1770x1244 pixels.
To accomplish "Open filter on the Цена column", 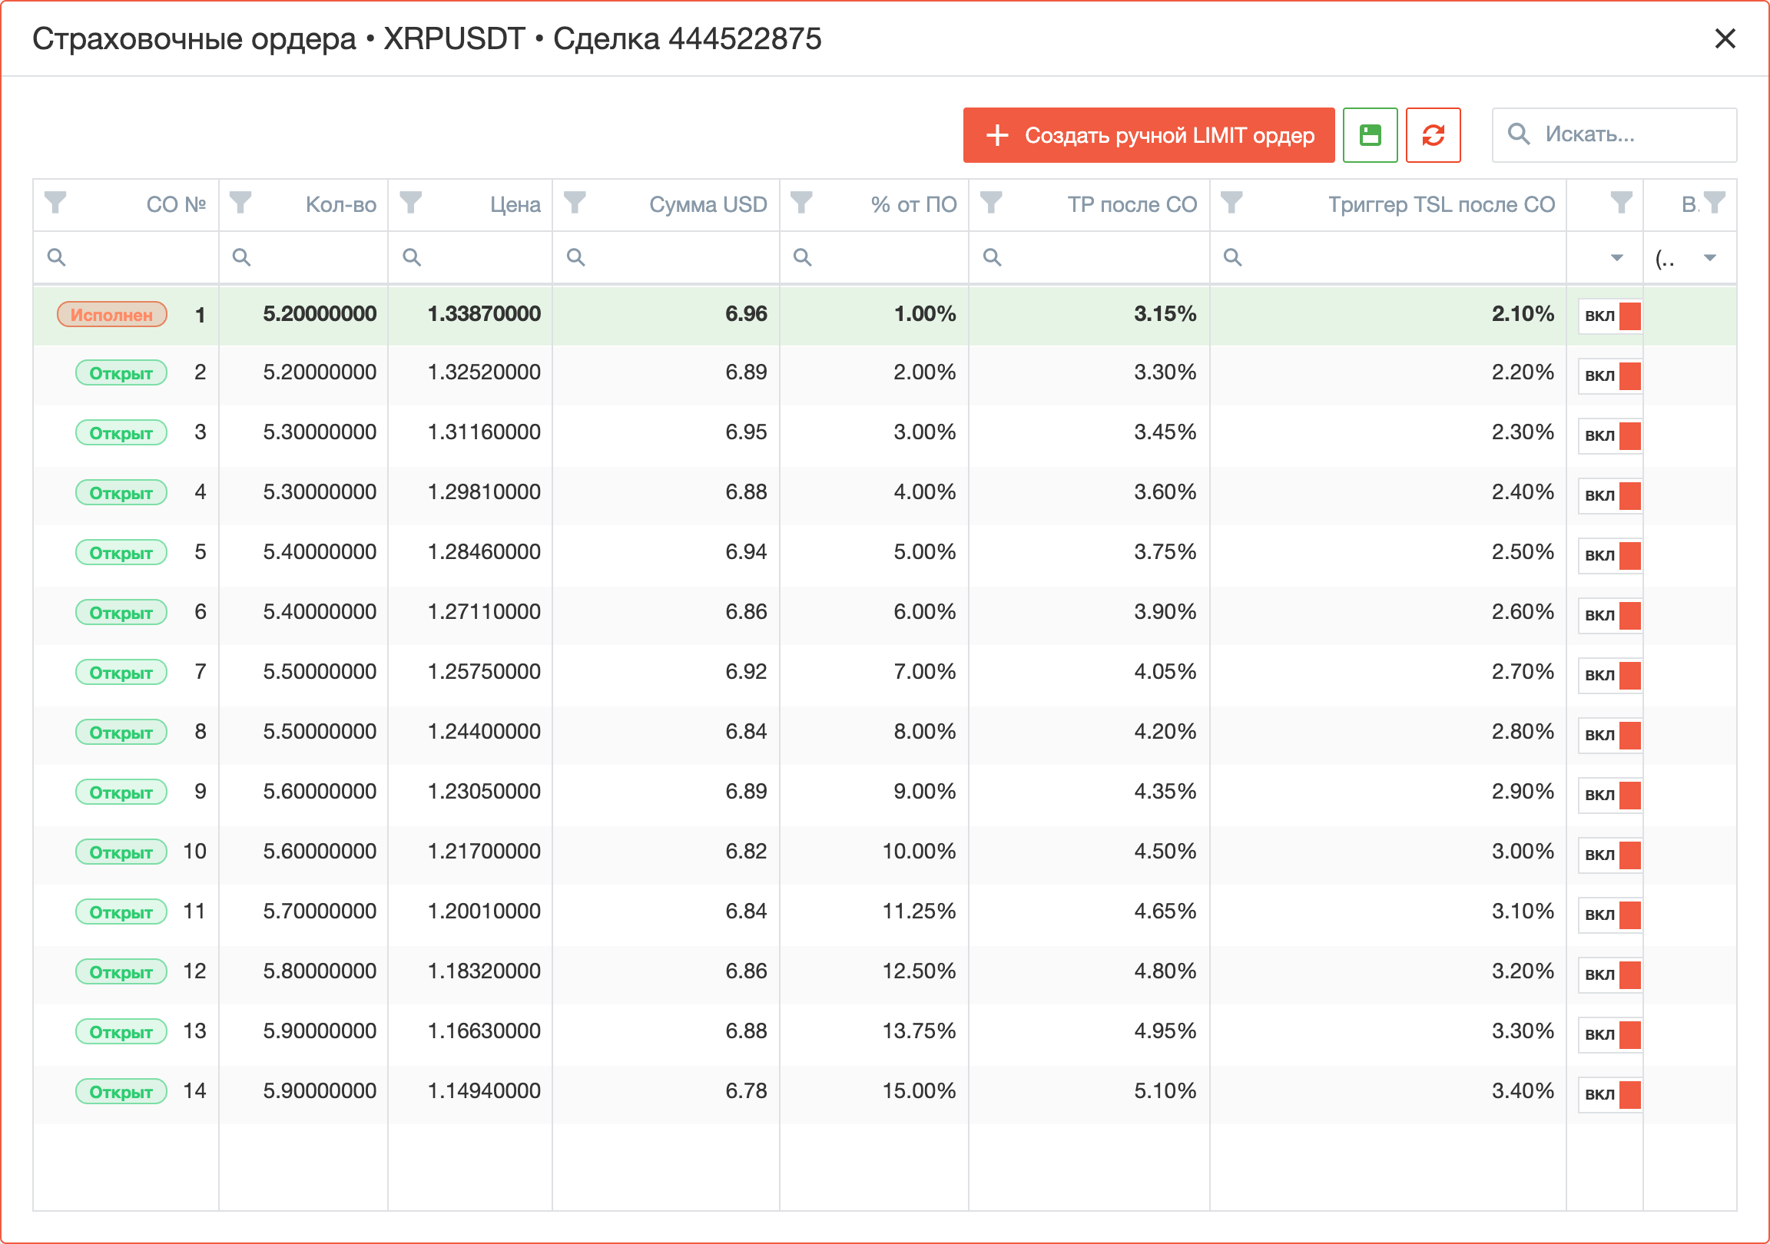I will tap(411, 203).
